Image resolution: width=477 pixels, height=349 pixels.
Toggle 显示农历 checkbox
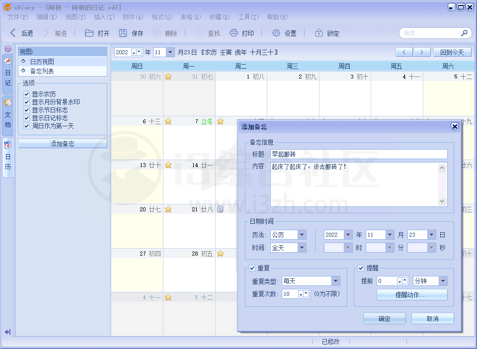[26, 94]
